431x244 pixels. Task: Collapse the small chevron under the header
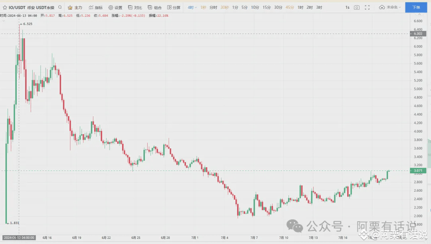coord(3,21)
